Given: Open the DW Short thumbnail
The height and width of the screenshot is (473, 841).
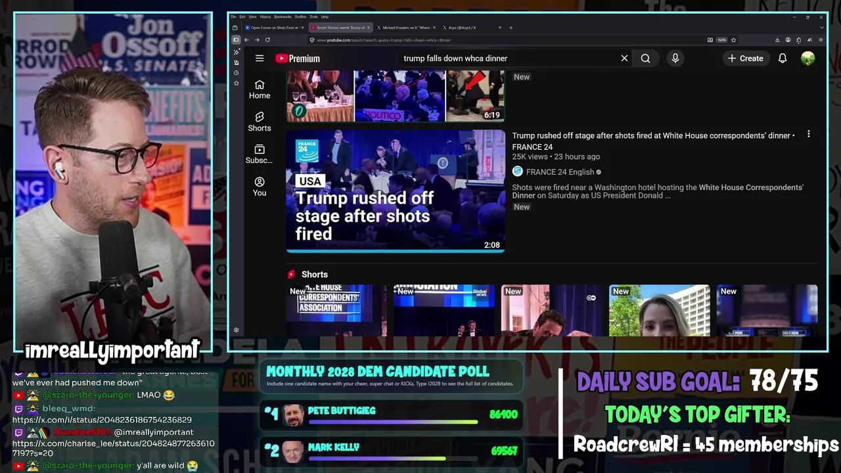Looking at the screenshot, I should [x=551, y=310].
